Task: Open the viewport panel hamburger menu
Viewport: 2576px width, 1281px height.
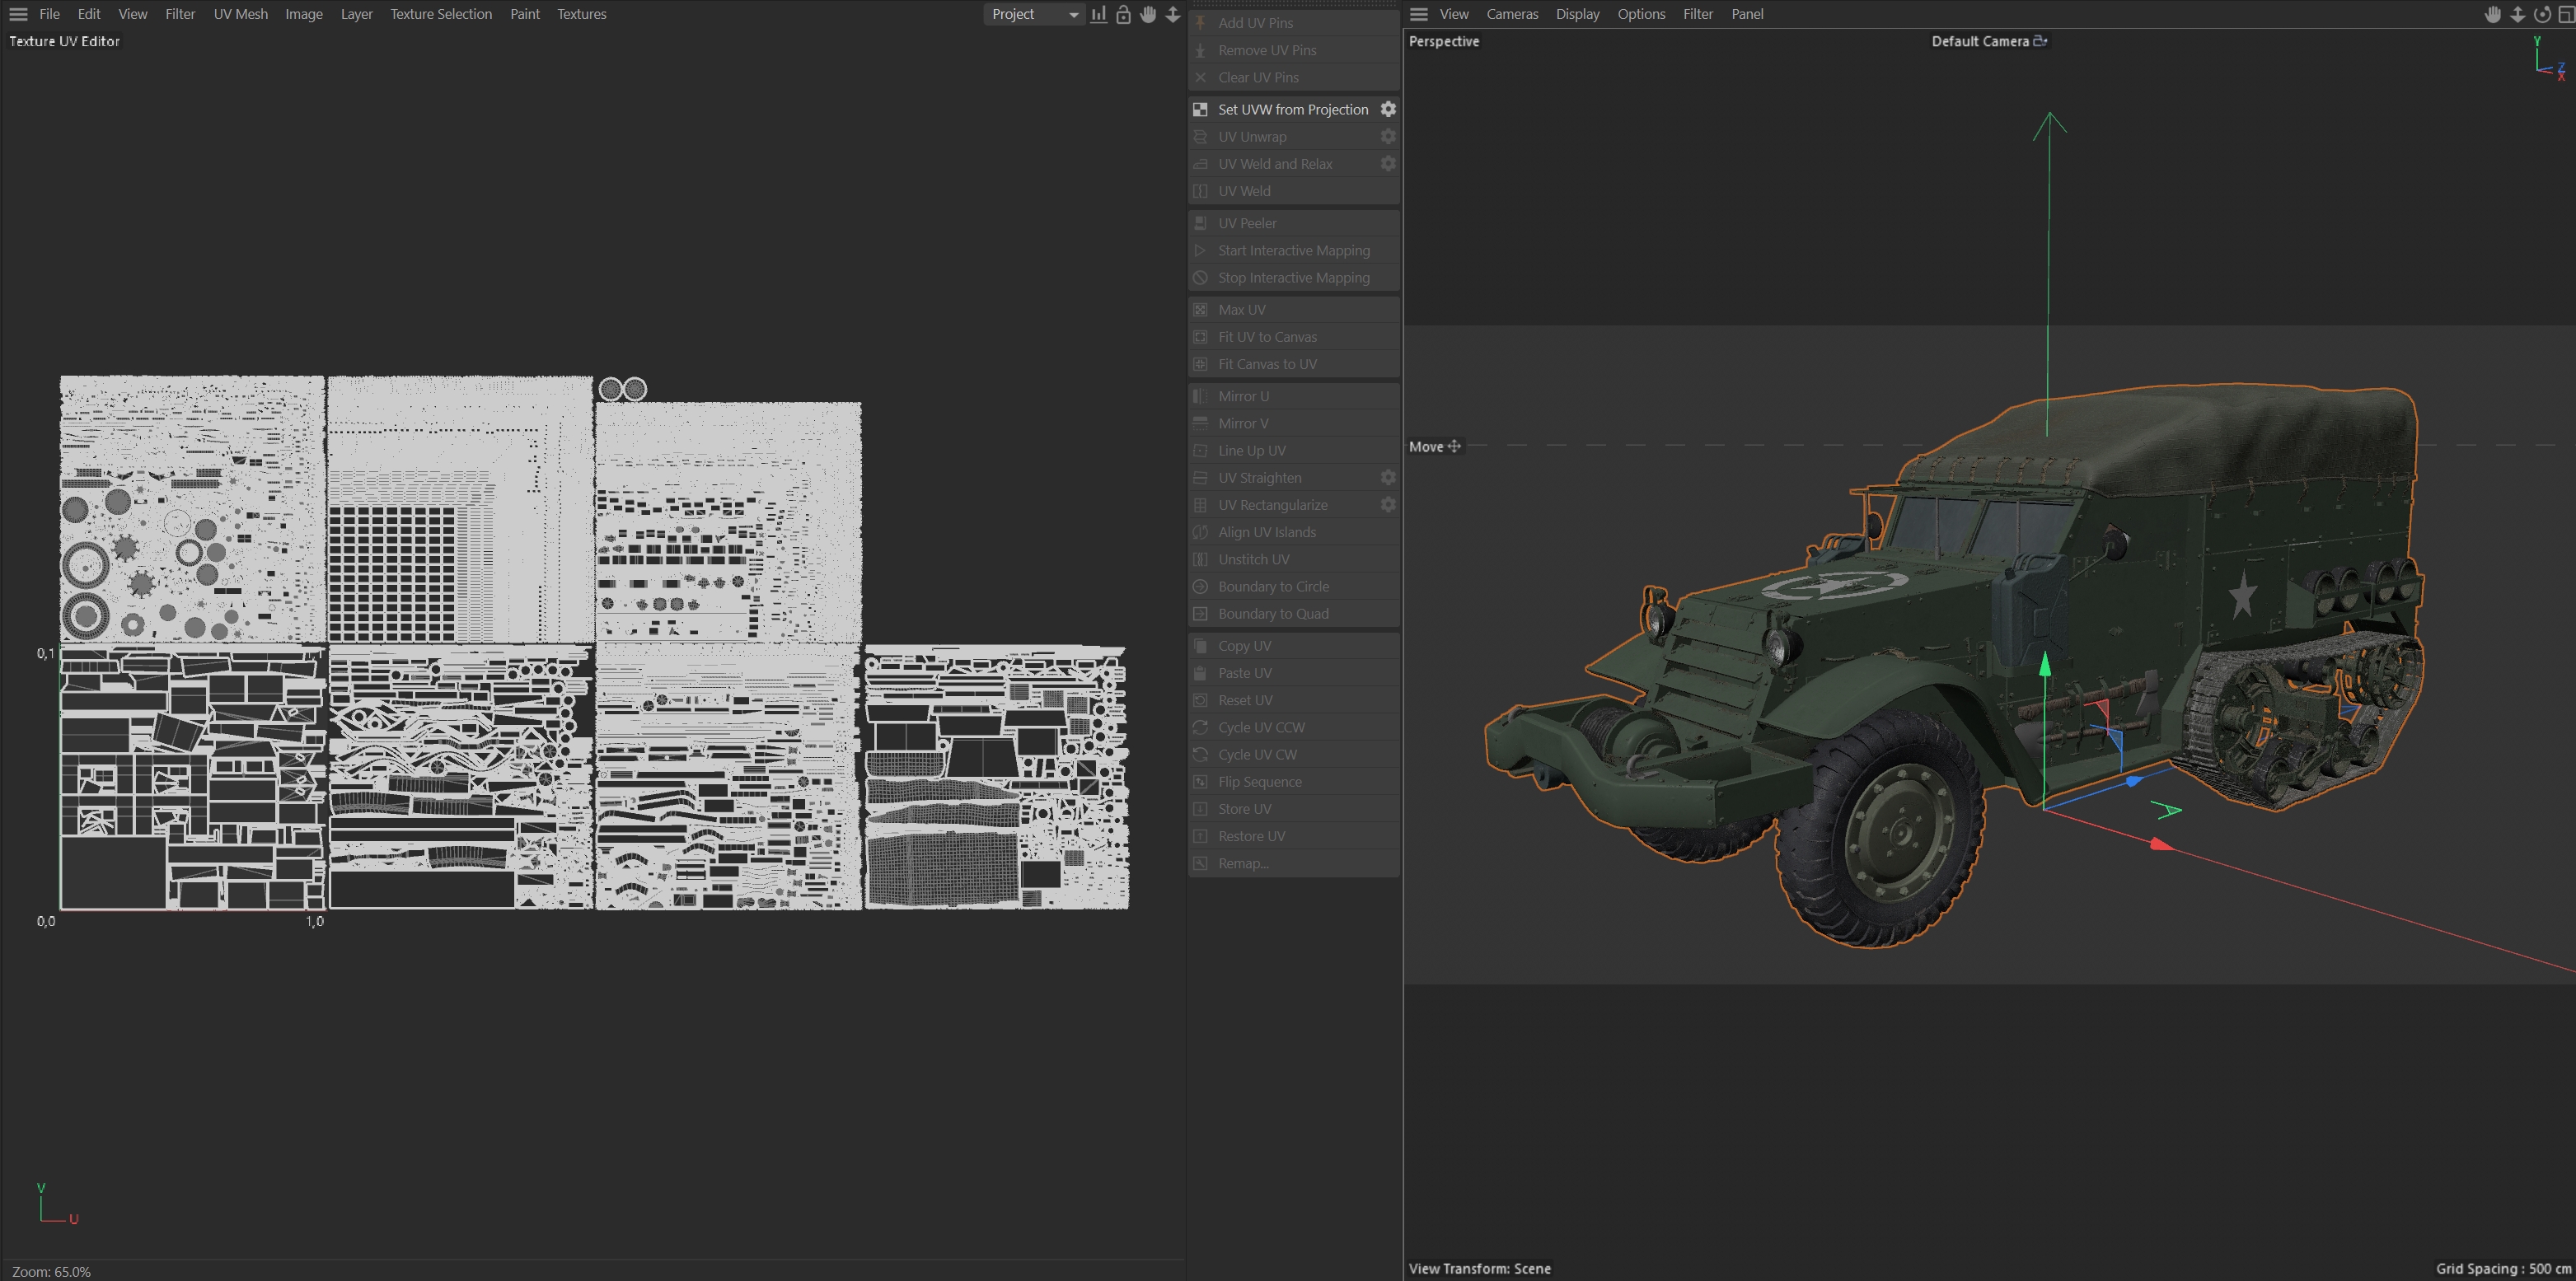Action: pos(1418,14)
